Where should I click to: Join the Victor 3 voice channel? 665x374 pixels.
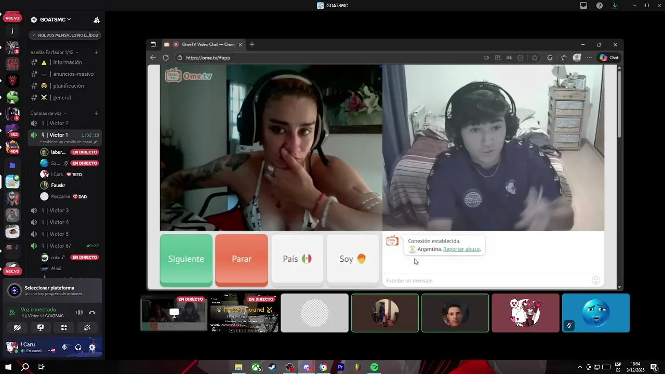click(x=64, y=210)
